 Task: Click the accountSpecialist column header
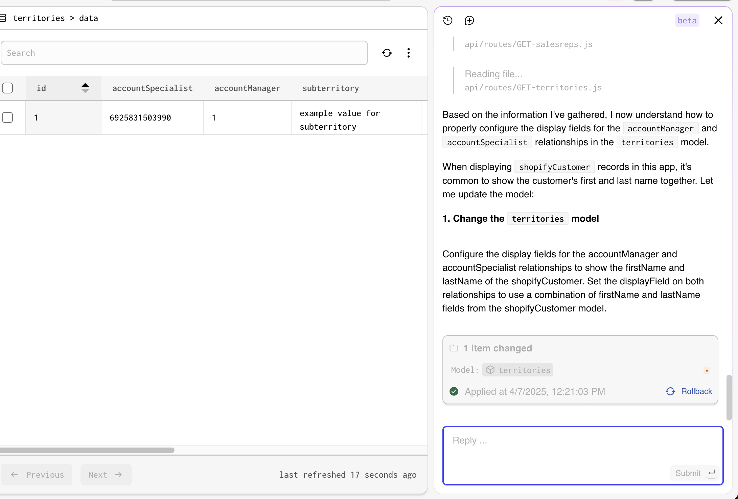[152, 88]
